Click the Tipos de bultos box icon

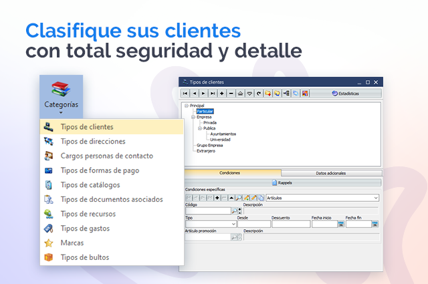[48, 257]
